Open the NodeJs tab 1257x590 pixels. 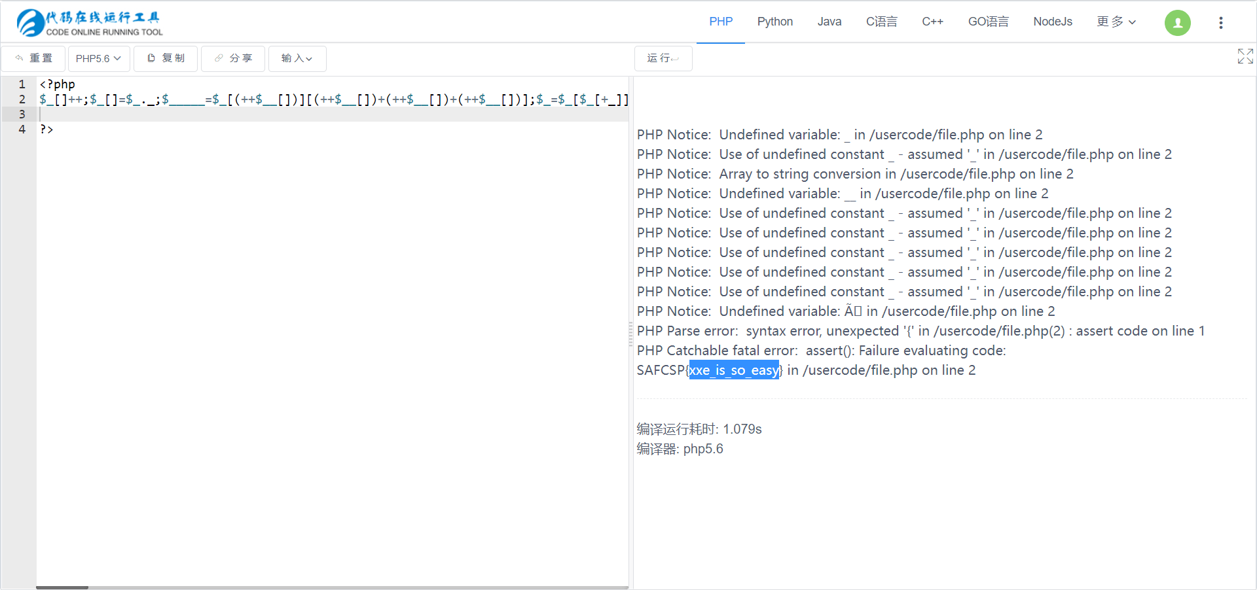(x=1052, y=22)
